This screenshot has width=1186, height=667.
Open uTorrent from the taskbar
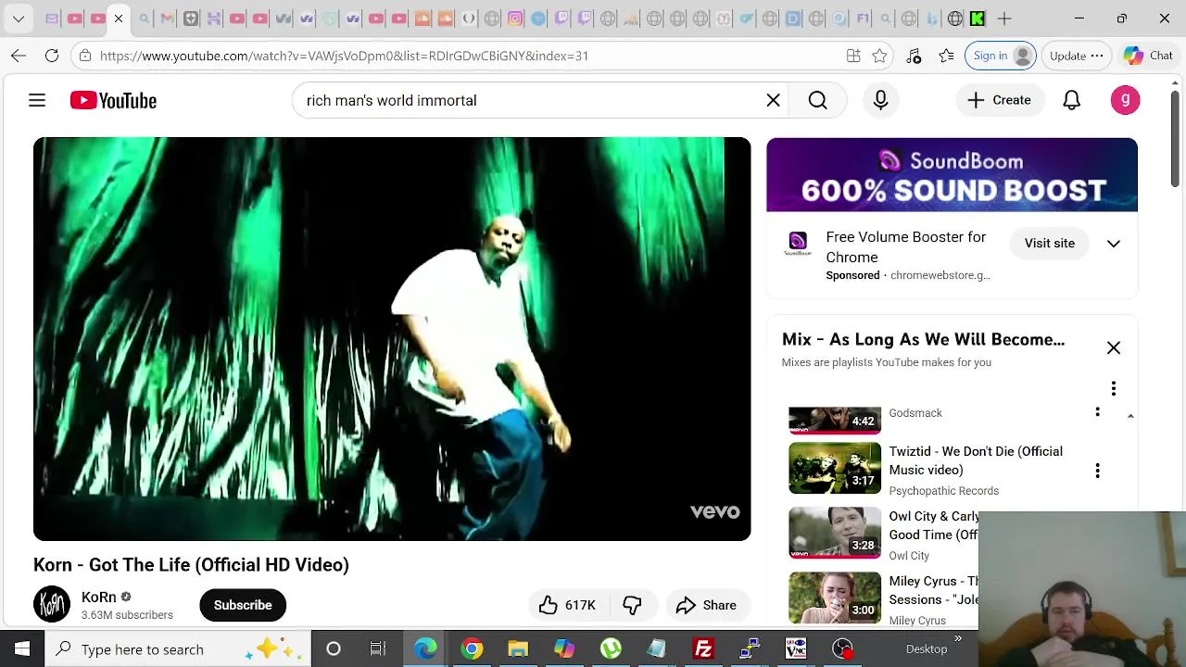coord(611,649)
